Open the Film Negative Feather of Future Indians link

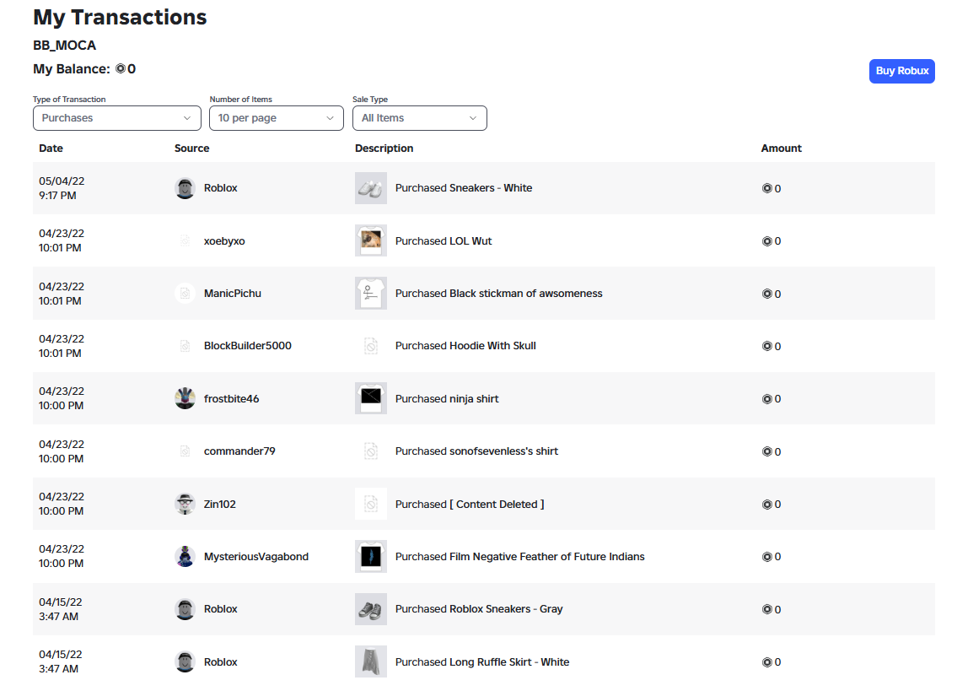[x=520, y=557]
